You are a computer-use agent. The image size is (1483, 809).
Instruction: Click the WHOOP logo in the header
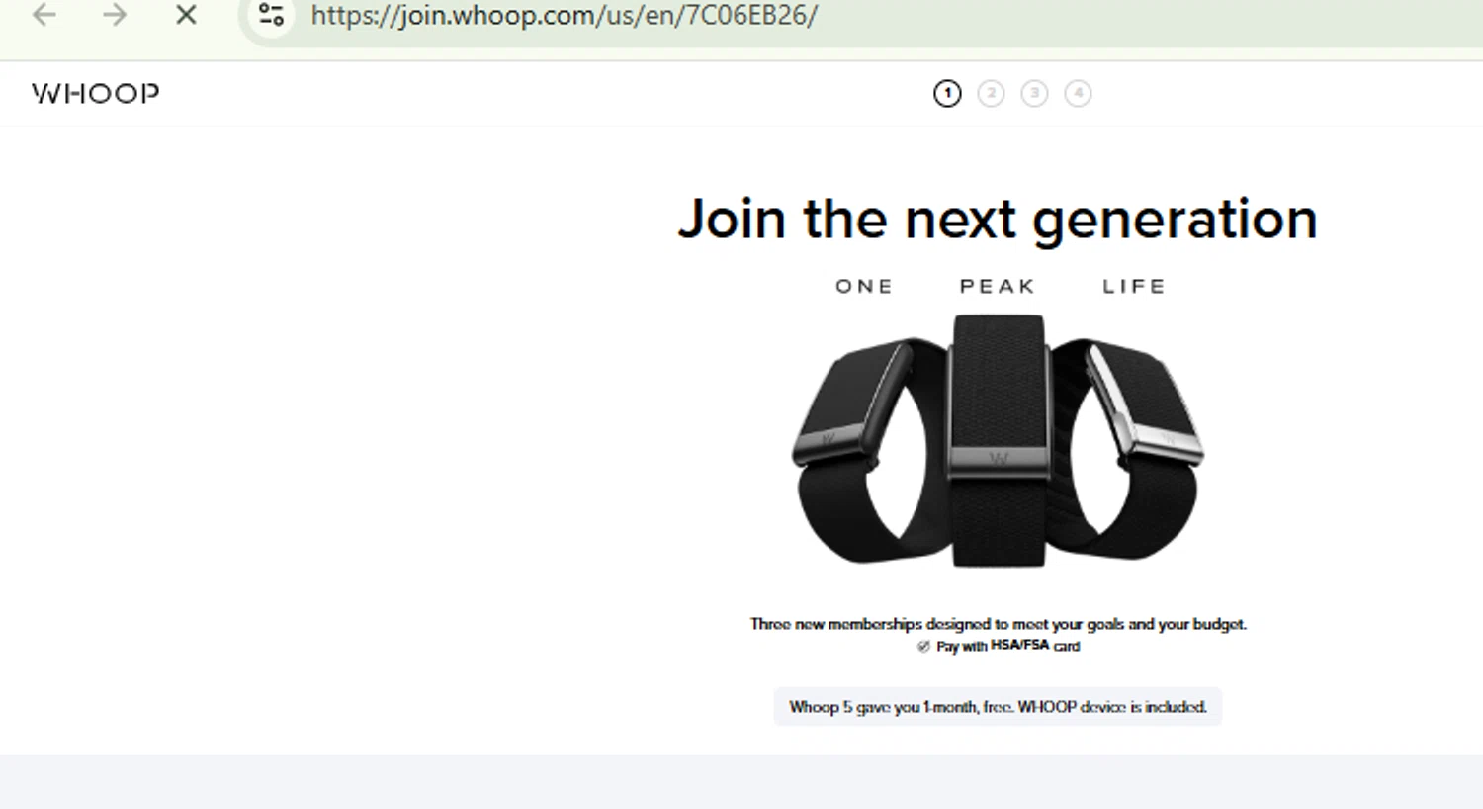pos(96,93)
